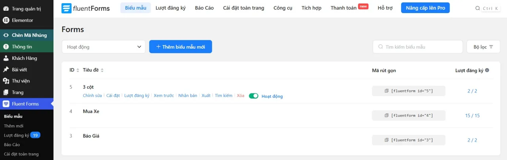The image size is (507, 160).
Task: Open the Báo Cáo top menu
Action: pos(204,8)
